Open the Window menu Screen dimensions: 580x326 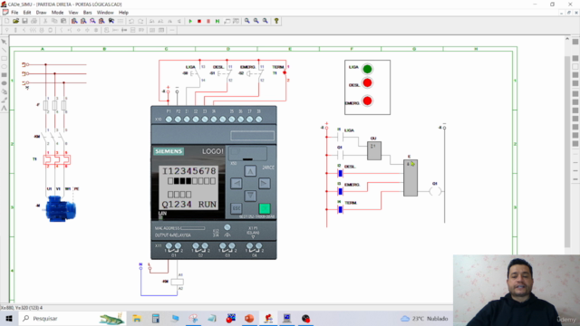[x=105, y=12]
